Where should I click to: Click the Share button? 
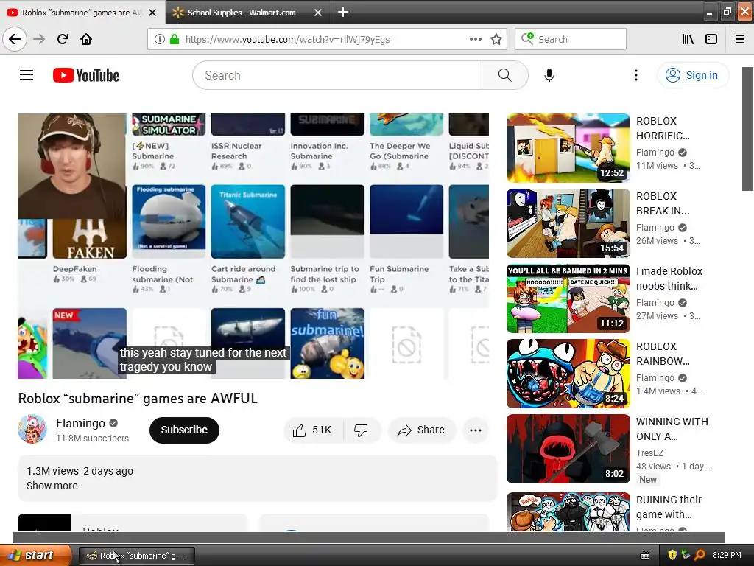421,430
